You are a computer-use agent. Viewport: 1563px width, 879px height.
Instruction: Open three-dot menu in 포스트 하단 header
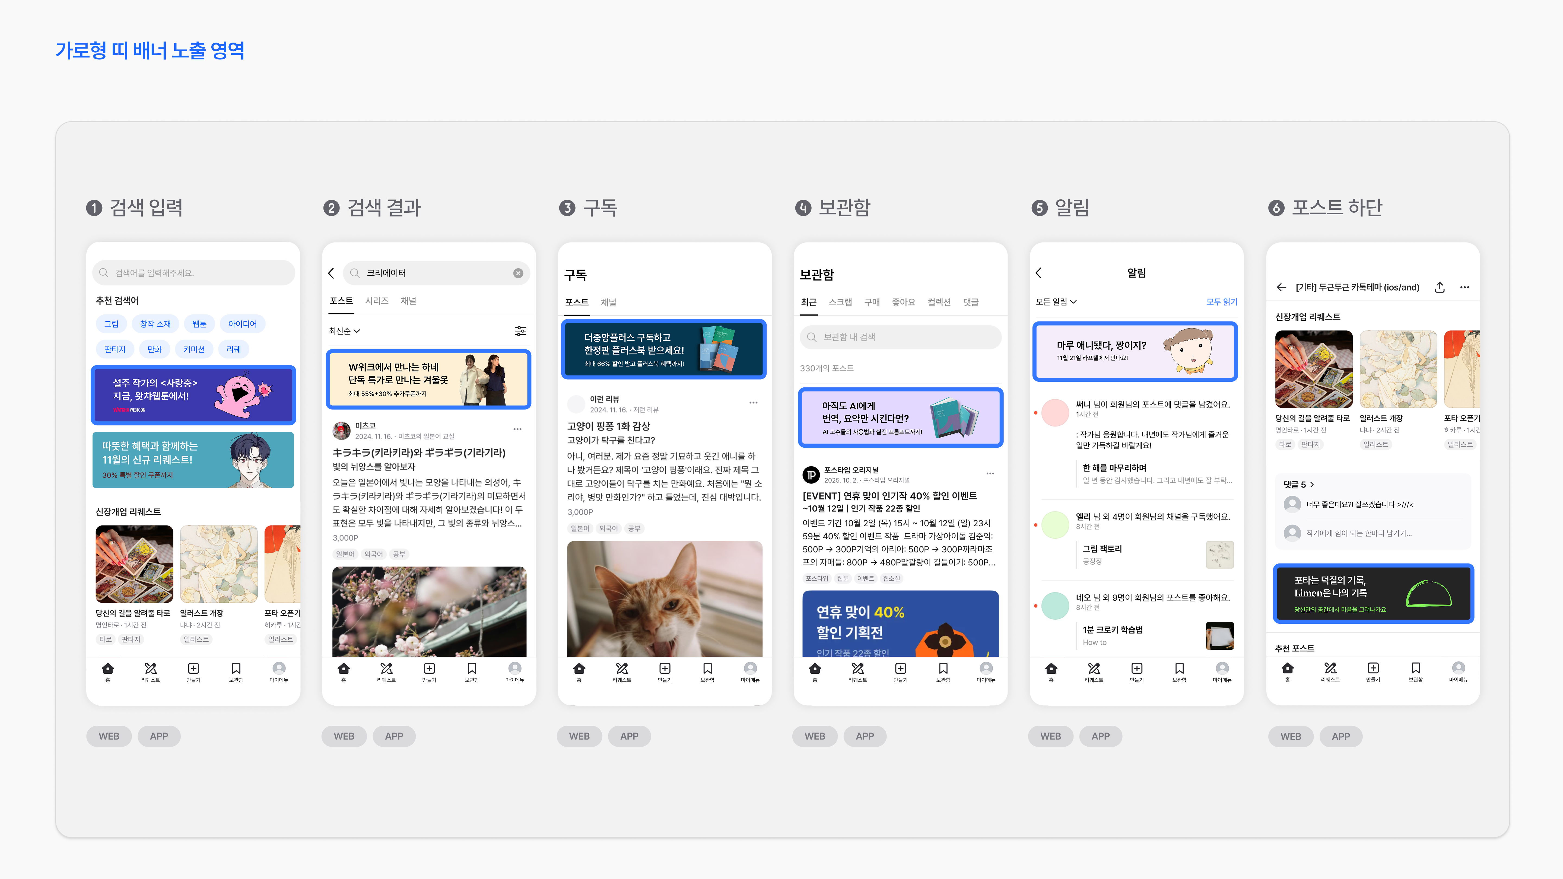[x=1464, y=288]
